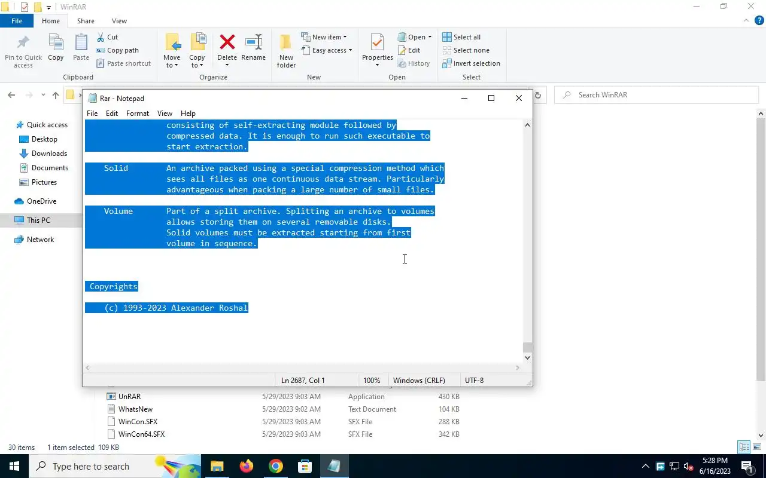This screenshot has width=766, height=478.
Task: Open the notification center icon
Action: click(x=747, y=466)
